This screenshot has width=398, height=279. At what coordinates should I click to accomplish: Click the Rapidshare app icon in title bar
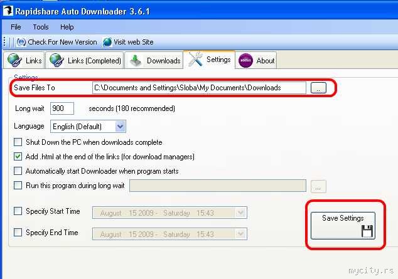point(8,11)
